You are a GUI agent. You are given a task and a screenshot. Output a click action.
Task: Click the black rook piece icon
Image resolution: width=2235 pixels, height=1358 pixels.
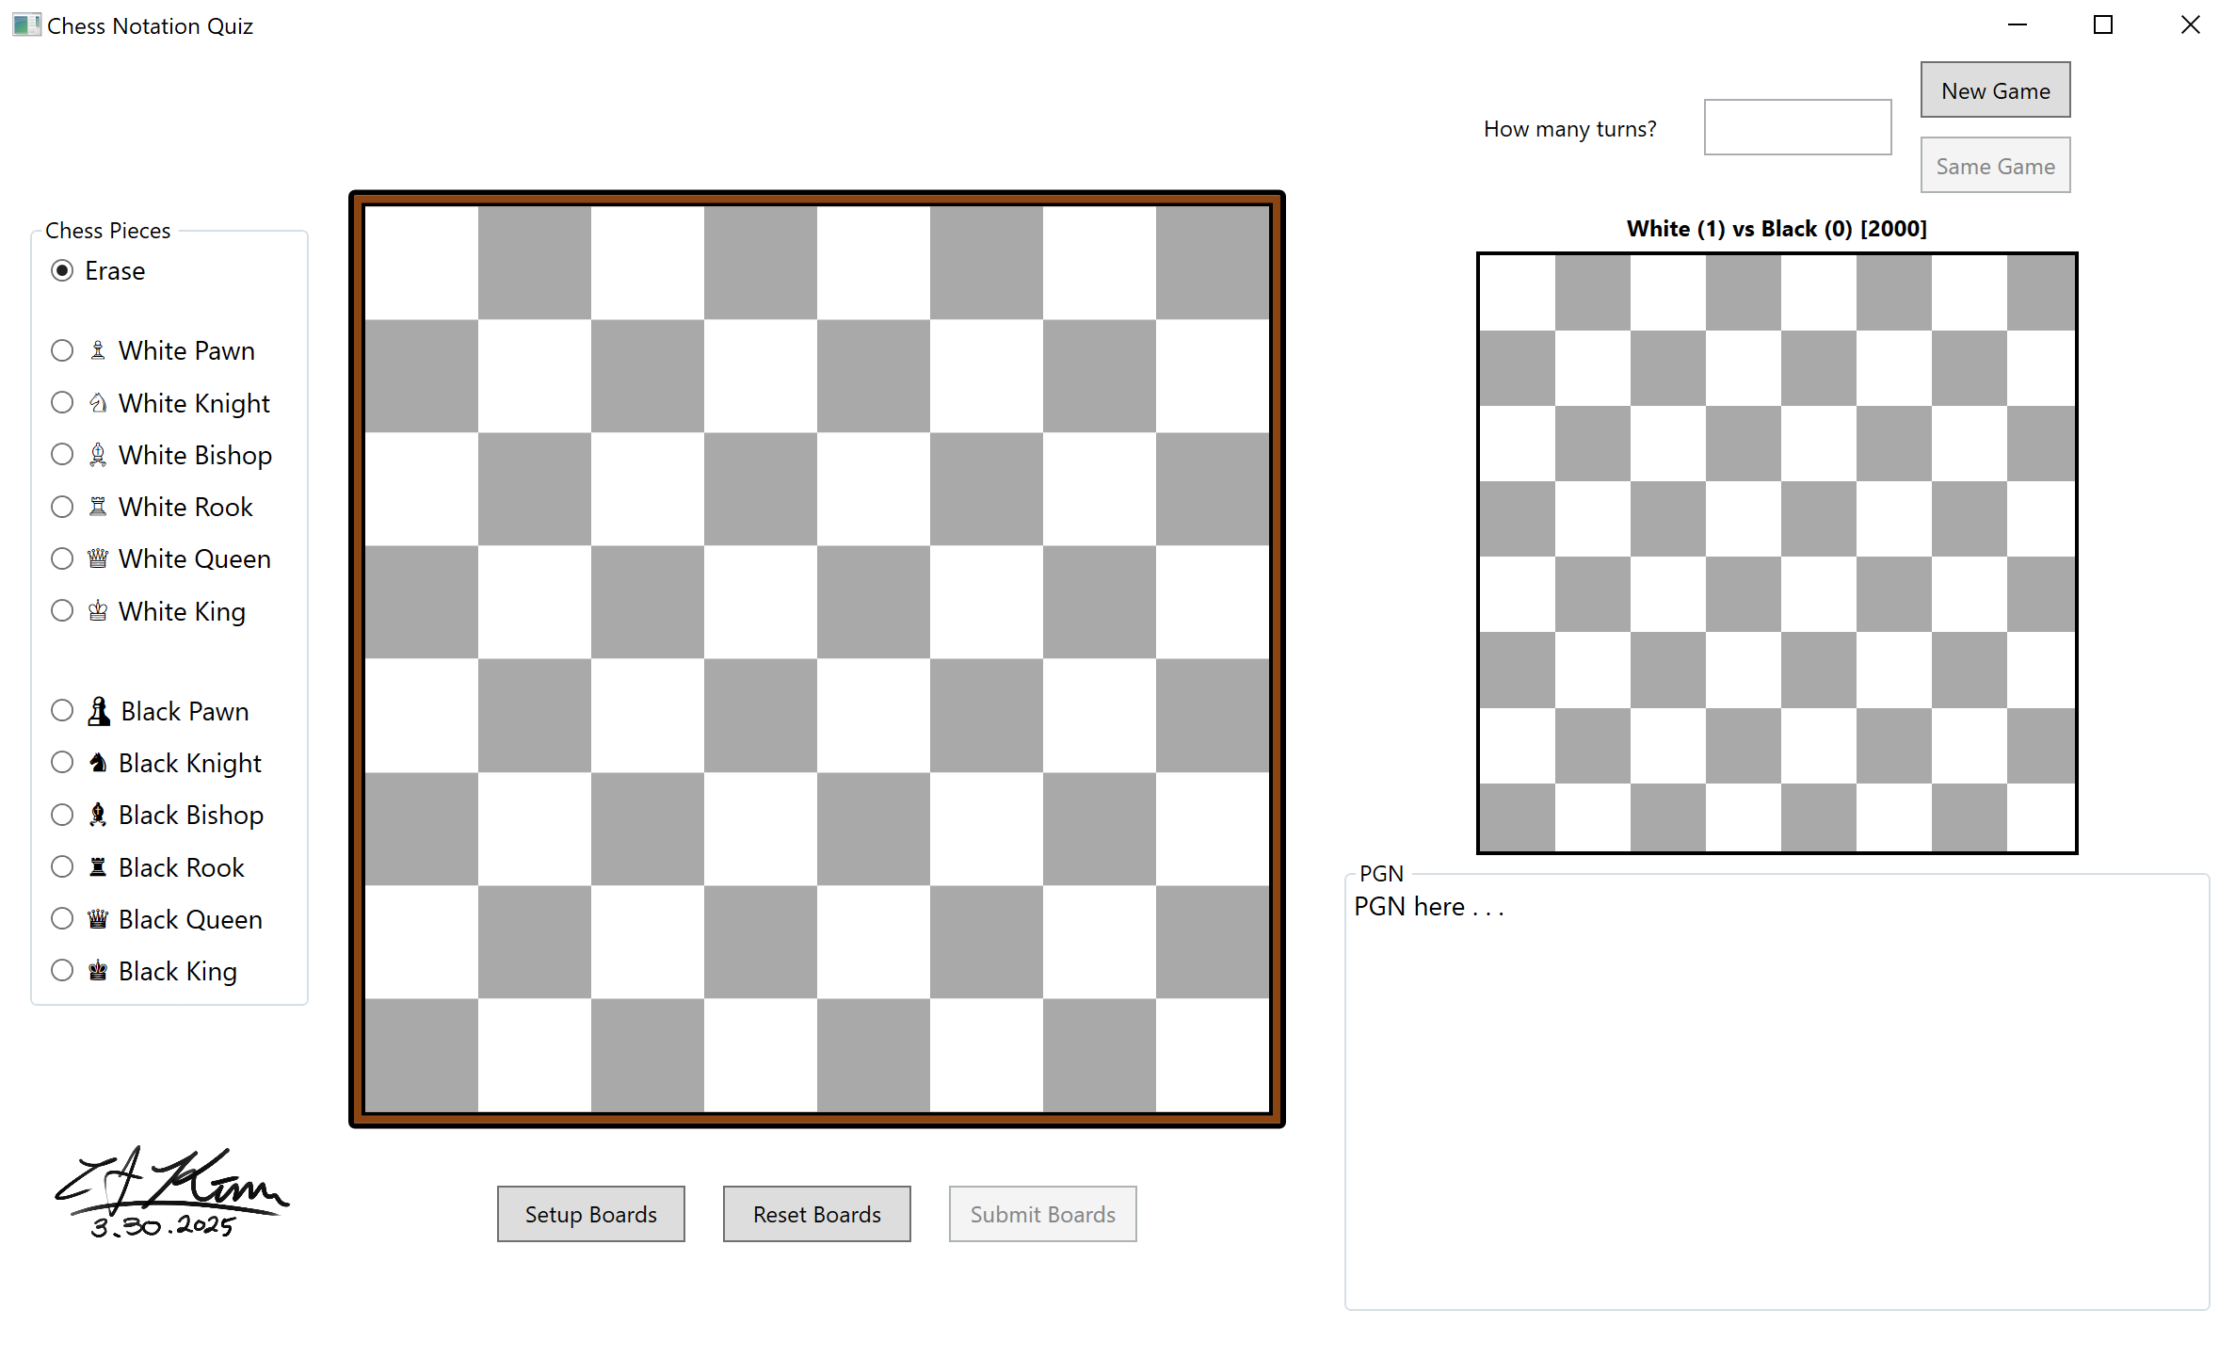(98, 867)
